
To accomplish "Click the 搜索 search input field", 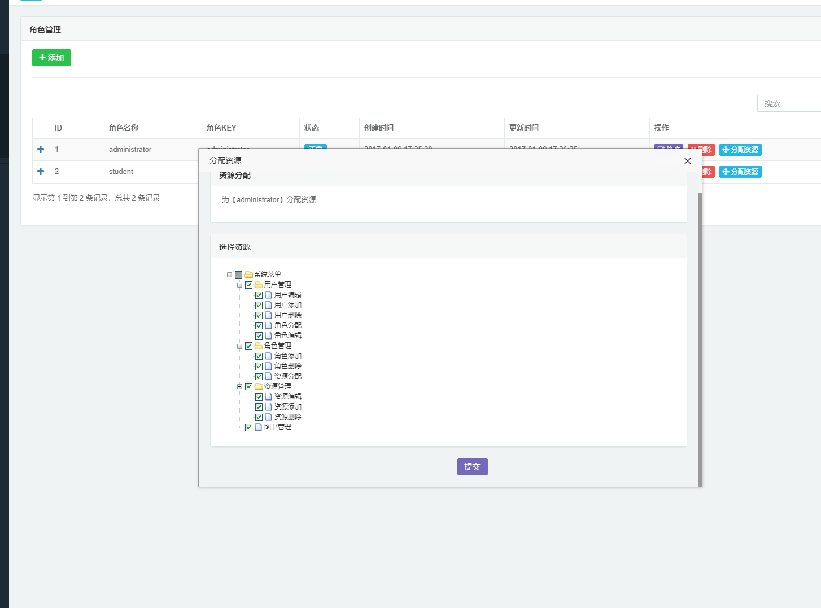I will tap(788, 103).
